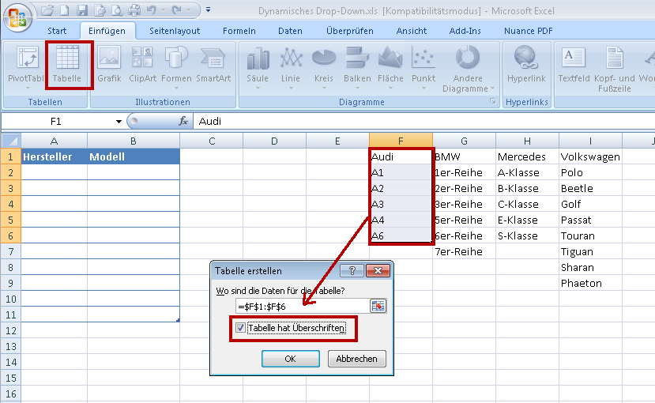Redo the last action
The height and width of the screenshot is (403, 655).
pos(176,10)
